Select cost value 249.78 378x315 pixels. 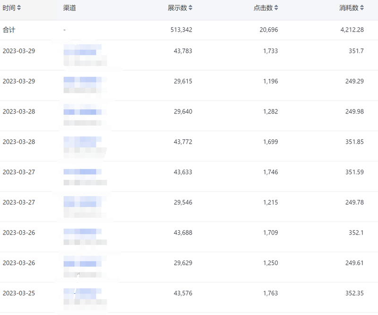pyautogui.click(x=354, y=202)
